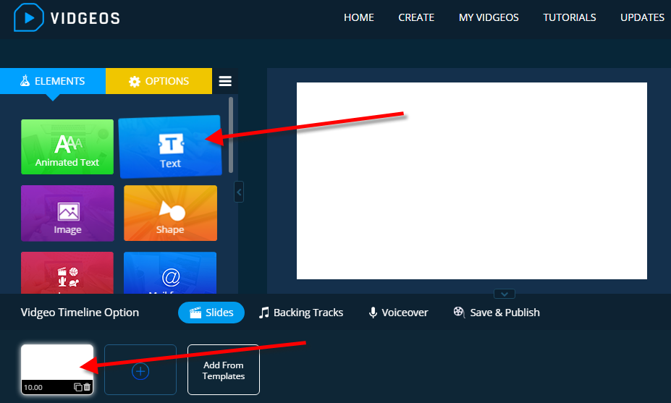Open the HOME navigation item
671x403 pixels.
[358, 17]
